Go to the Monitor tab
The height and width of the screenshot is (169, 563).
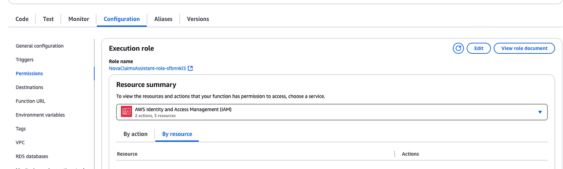(79, 19)
